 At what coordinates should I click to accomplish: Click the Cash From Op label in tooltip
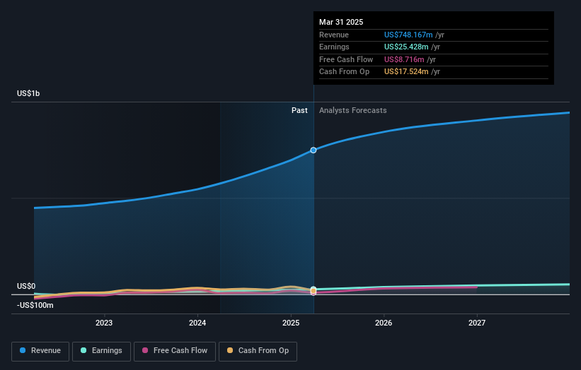click(x=344, y=72)
